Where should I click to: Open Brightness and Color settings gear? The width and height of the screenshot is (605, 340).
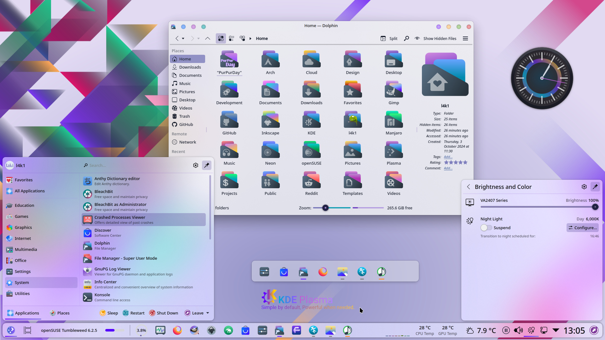[x=584, y=187]
